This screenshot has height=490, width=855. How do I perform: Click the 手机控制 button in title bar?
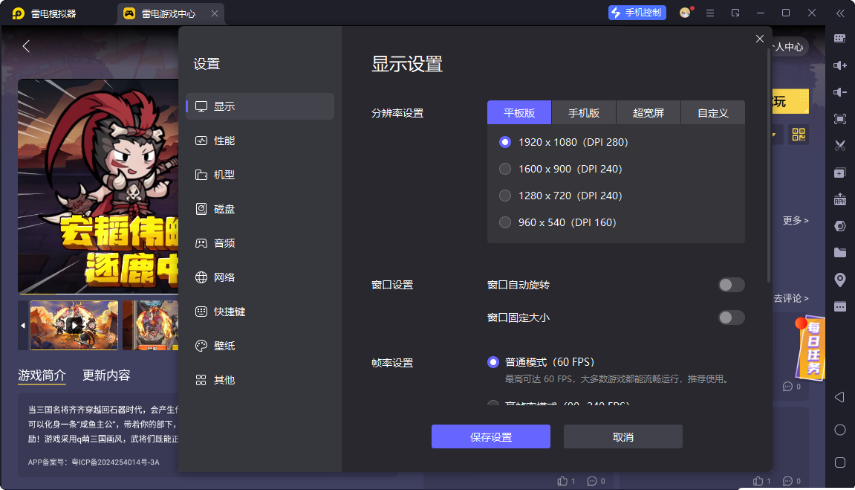pos(637,13)
